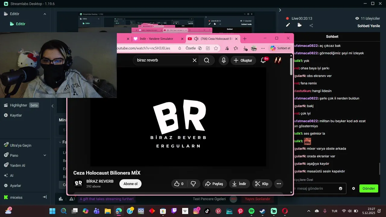Open BİRAZ REVERB channel name link
This screenshot has width=386, height=217.
pyautogui.click(x=100, y=181)
